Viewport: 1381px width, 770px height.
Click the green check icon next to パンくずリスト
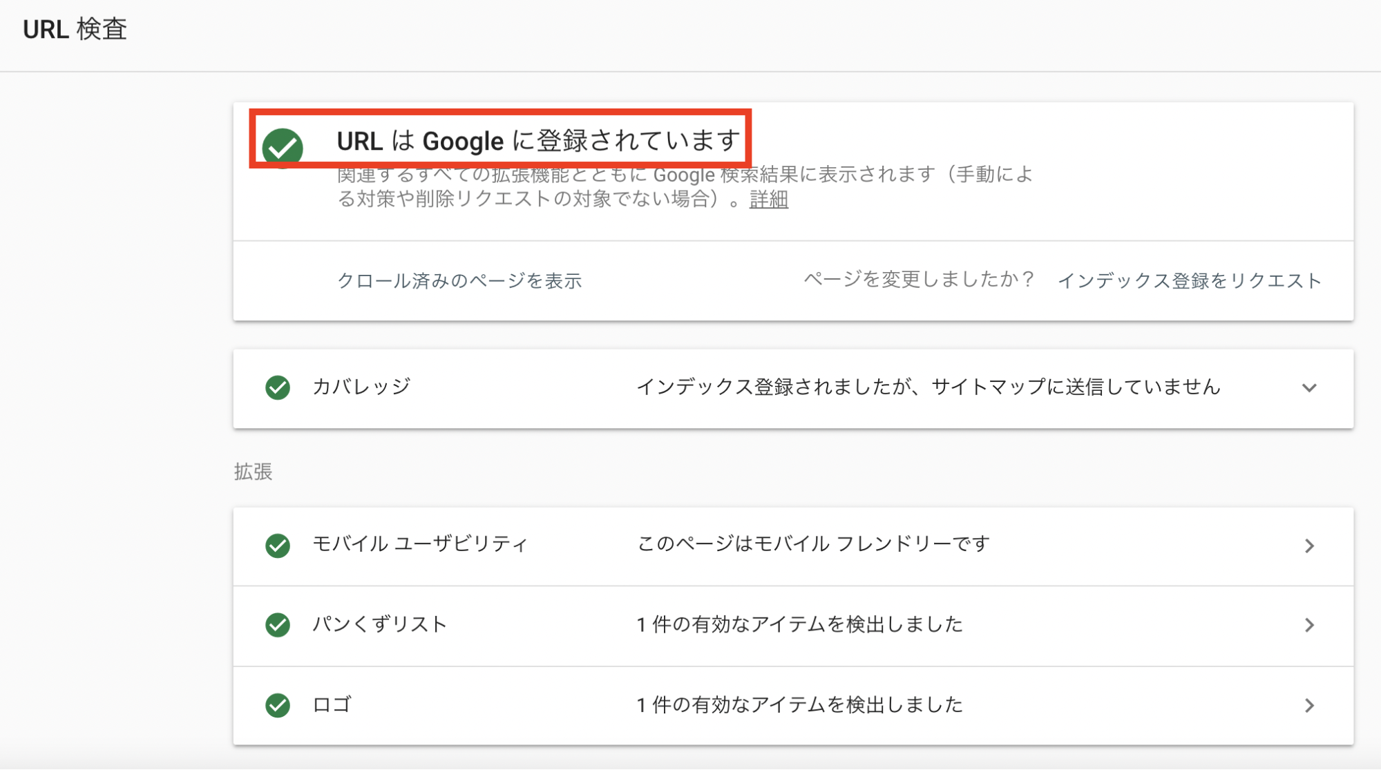coord(278,625)
